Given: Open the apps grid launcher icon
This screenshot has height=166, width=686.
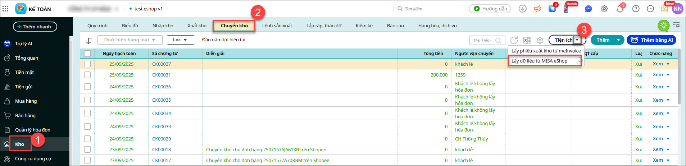Looking at the screenshot, I should pos(5,9).
